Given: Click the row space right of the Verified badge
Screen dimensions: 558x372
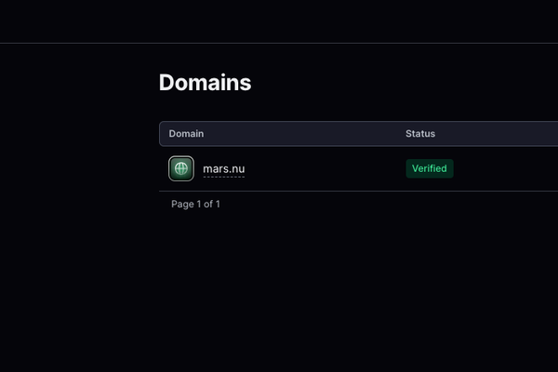Looking at the screenshot, I should [x=507, y=168].
